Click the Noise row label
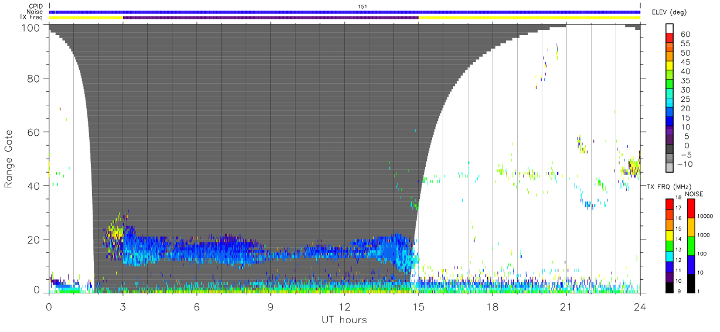The image size is (720, 332). click(x=36, y=12)
